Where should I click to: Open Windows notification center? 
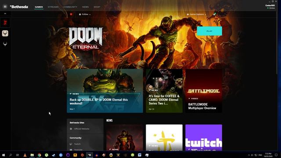tap(276, 155)
